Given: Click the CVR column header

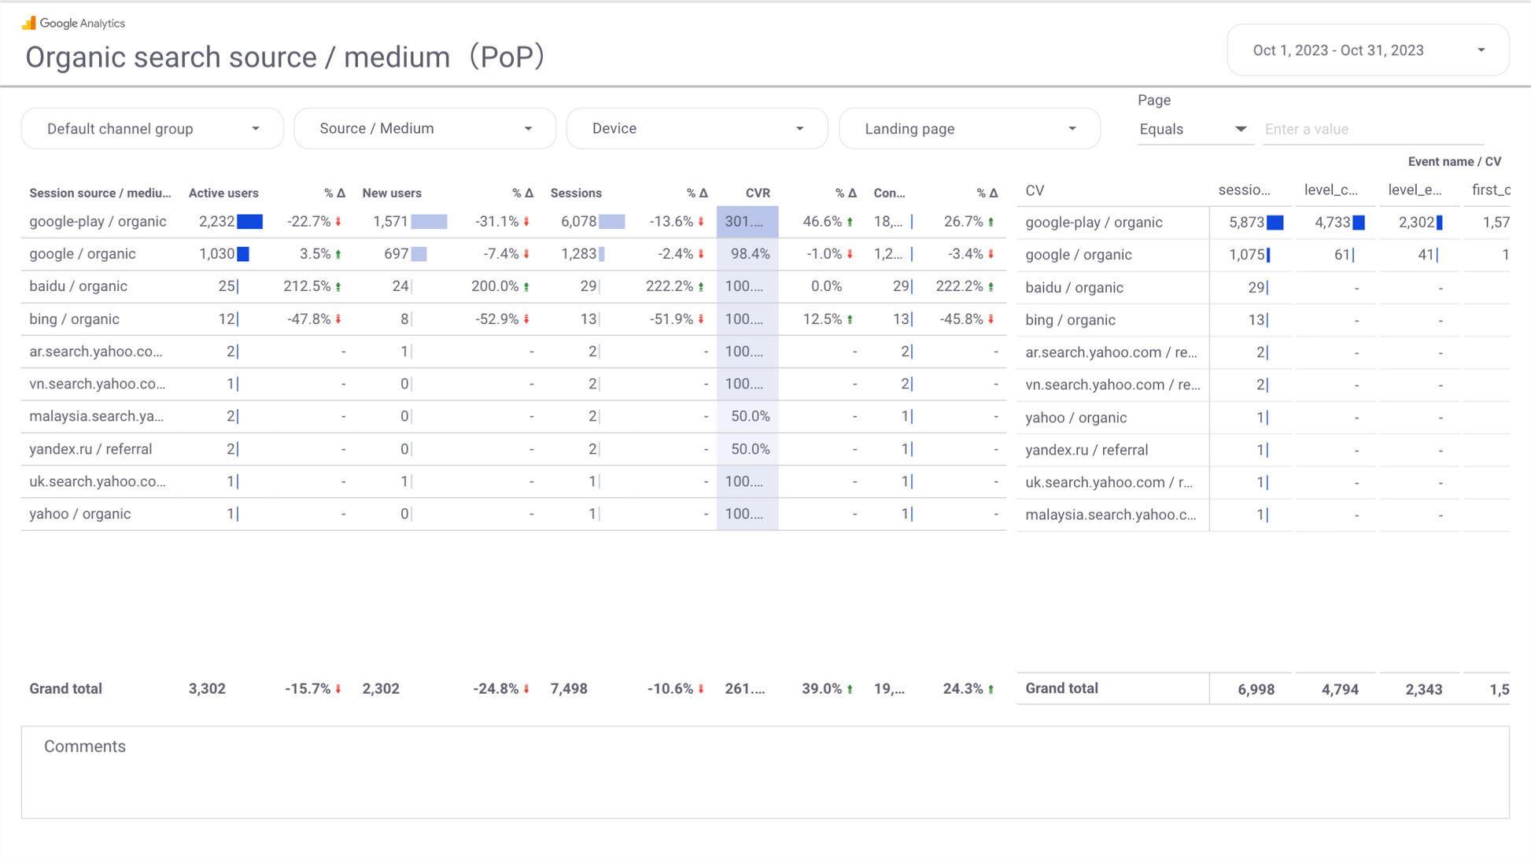Looking at the screenshot, I should tap(757, 193).
